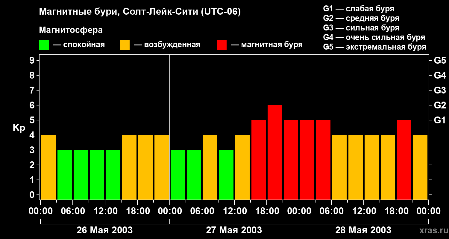Click the 'G2' label on the right axis
This screenshot has height=239, width=449.
[x=440, y=105]
